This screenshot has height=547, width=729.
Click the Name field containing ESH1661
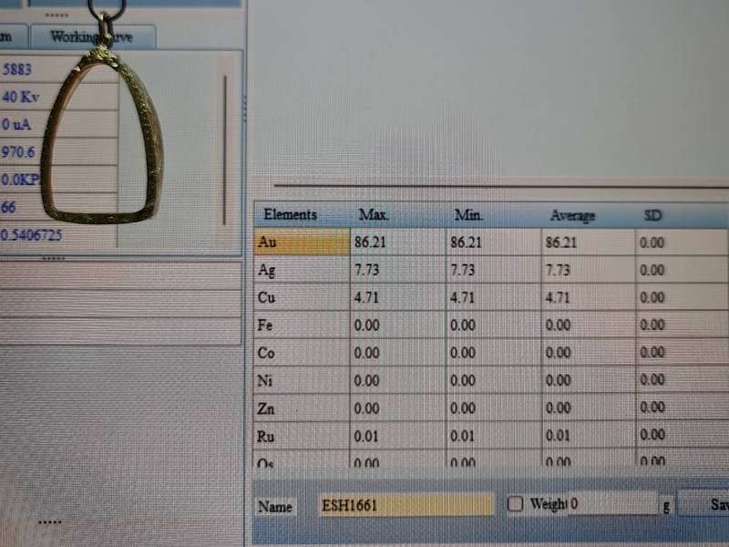coord(406,505)
